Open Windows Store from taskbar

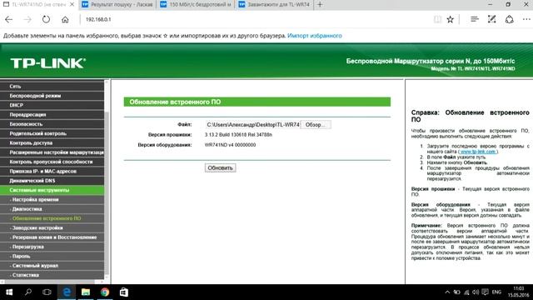[x=124, y=292]
